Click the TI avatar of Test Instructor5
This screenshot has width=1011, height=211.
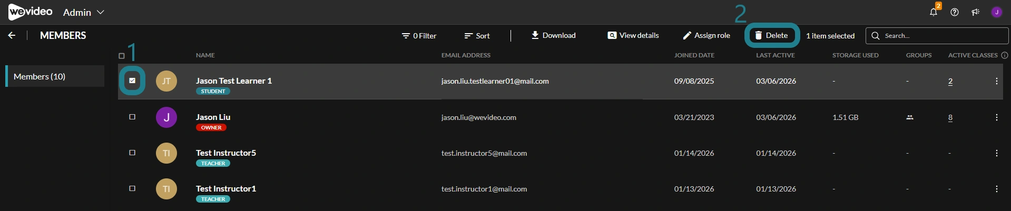coord(166,153)
